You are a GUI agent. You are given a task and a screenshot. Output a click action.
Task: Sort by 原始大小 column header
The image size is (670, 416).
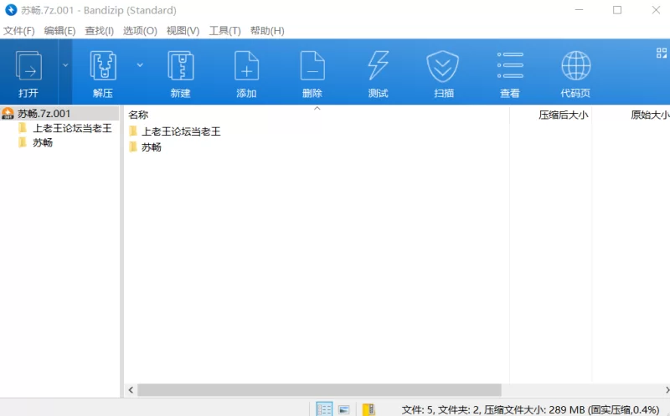pyautogui.click(x=650, y=115)
